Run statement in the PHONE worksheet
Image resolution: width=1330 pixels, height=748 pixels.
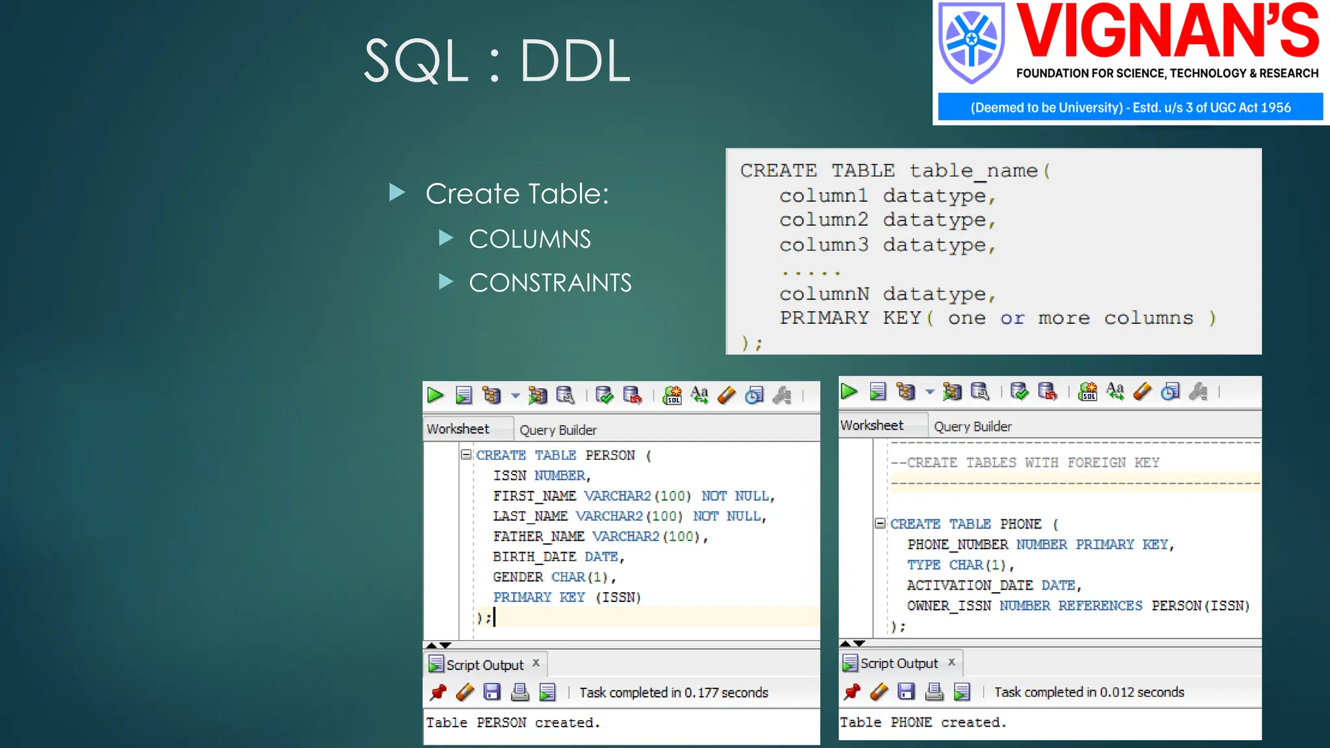click(849, 392)
